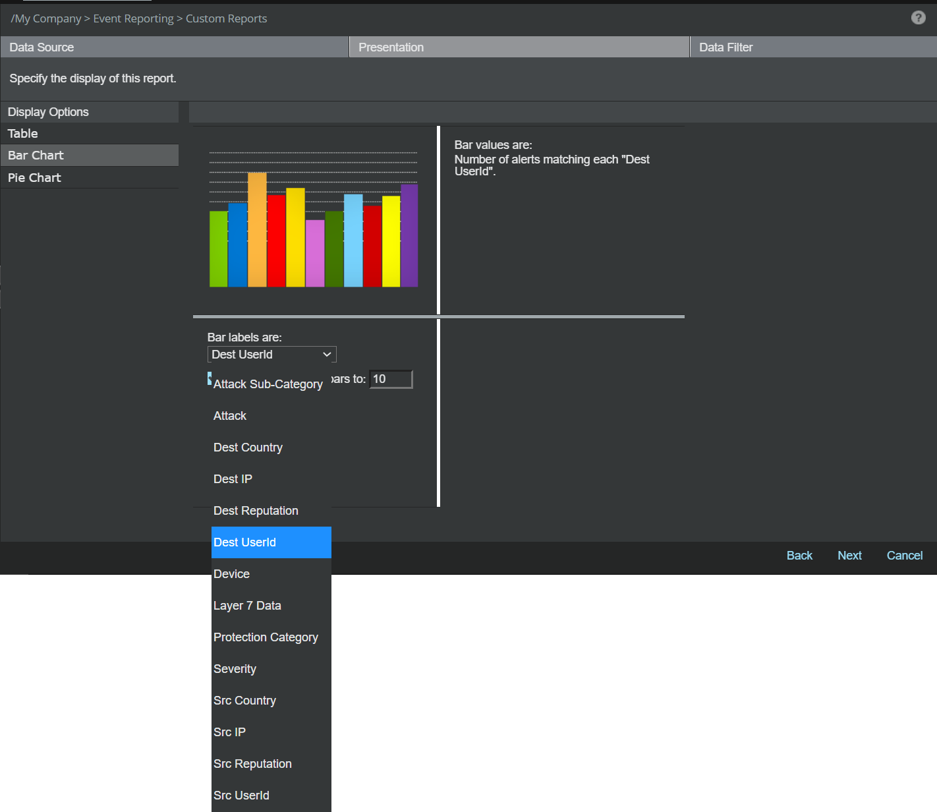Viewport: 937px width, 812px height.
Task: Switch to the Data Source step tab
Action: (174, 47)
